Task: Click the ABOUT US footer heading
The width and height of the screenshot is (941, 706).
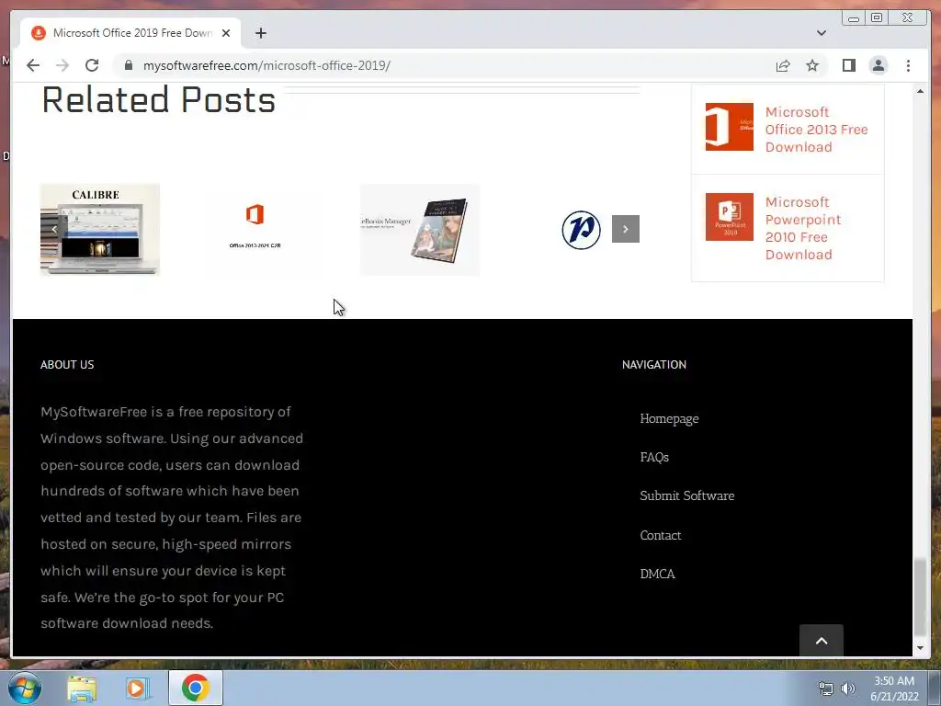Action: click(x=67, y=364)
